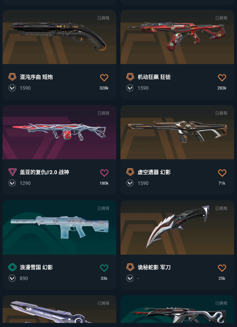Screen dimensions: 237x327
Task: Like the 盖亚的复仇//2.0 战神 skin
Action: click(104, 173)
